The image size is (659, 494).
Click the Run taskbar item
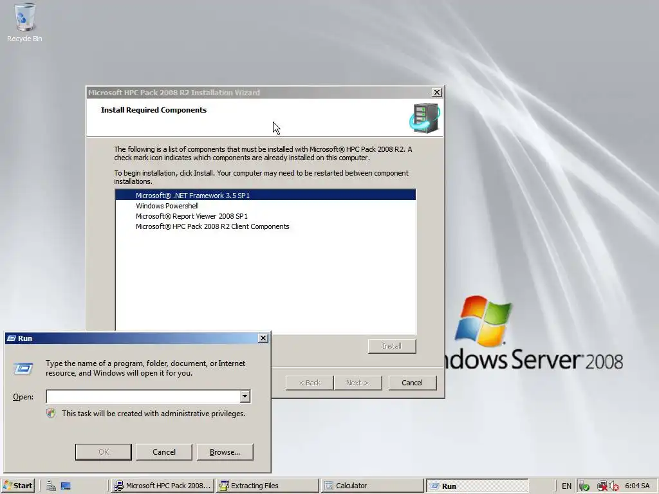tap(478, 486)
